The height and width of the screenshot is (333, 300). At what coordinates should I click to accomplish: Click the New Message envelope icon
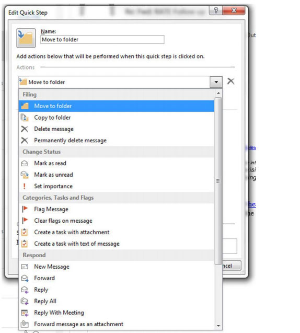25,267
